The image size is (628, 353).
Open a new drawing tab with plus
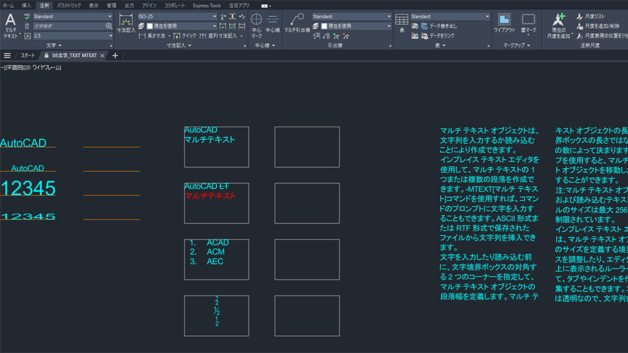tap(115, 55)
